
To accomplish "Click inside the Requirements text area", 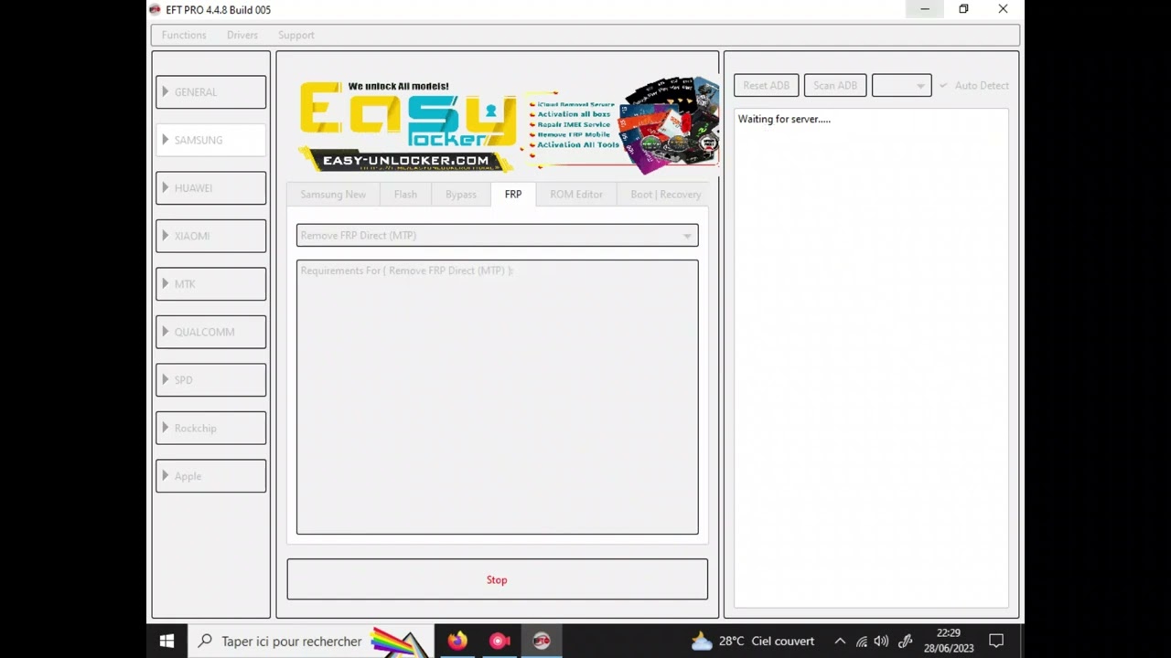I will (x=497, y=398).
